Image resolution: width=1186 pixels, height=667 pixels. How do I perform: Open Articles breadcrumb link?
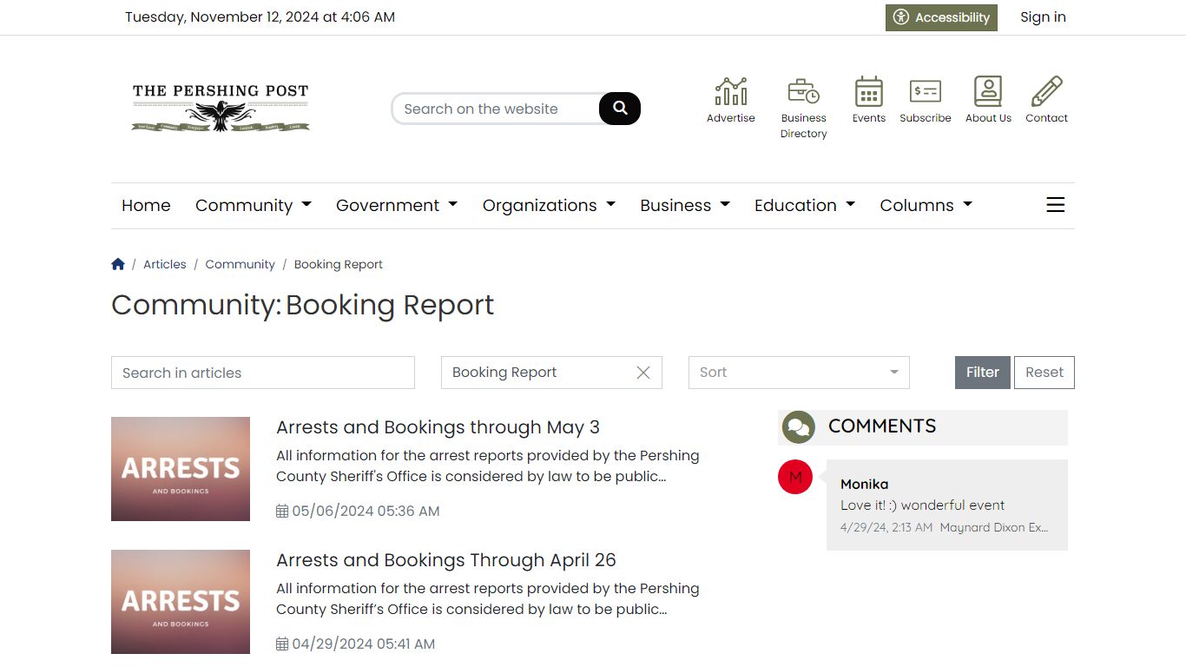[165, 264]
